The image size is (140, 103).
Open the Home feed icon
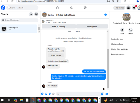pyautogui.click(x=57, y=8)
